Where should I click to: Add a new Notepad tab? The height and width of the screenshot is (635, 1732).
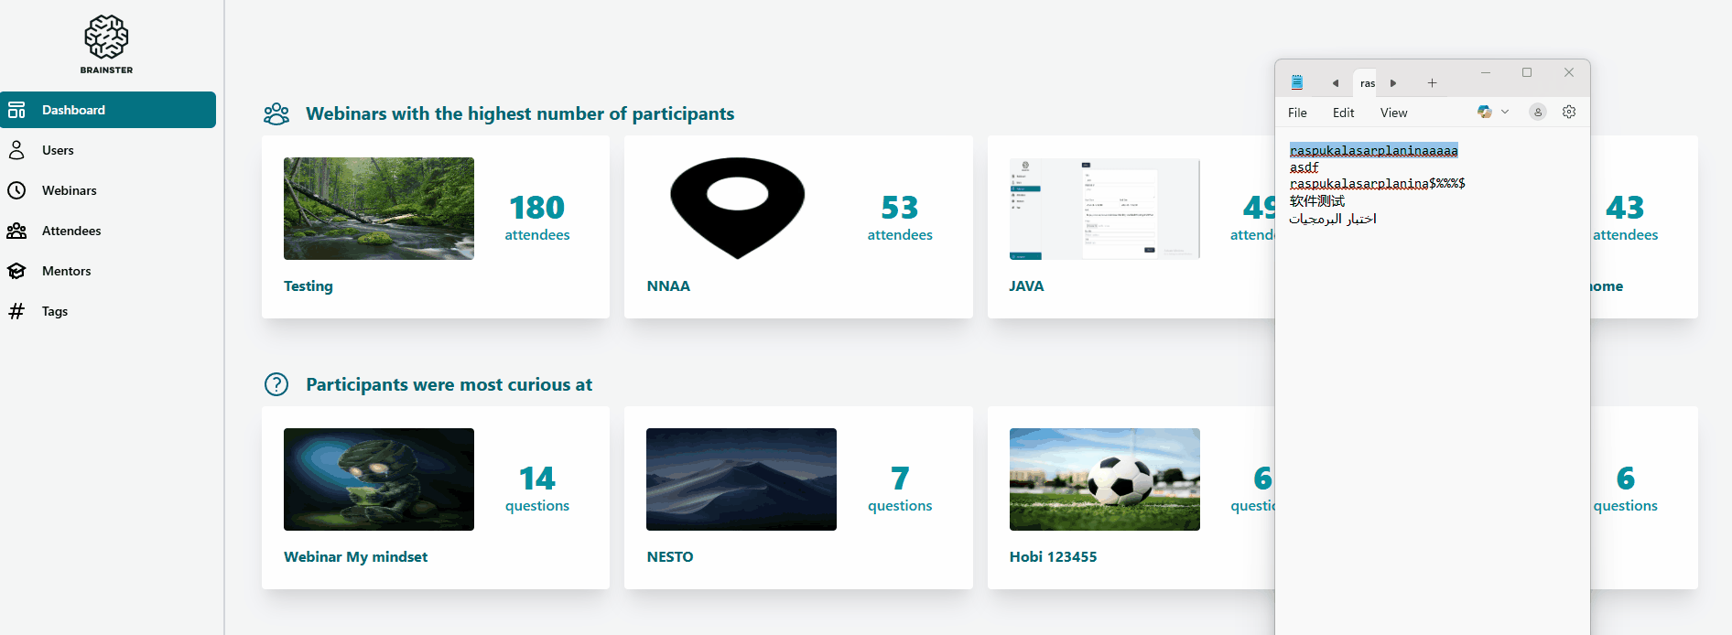coord(1432,83)
